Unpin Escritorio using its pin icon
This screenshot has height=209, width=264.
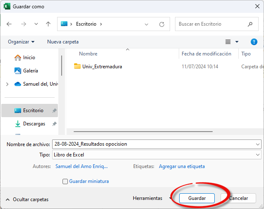pyautogui.click(x=54, y=111)
